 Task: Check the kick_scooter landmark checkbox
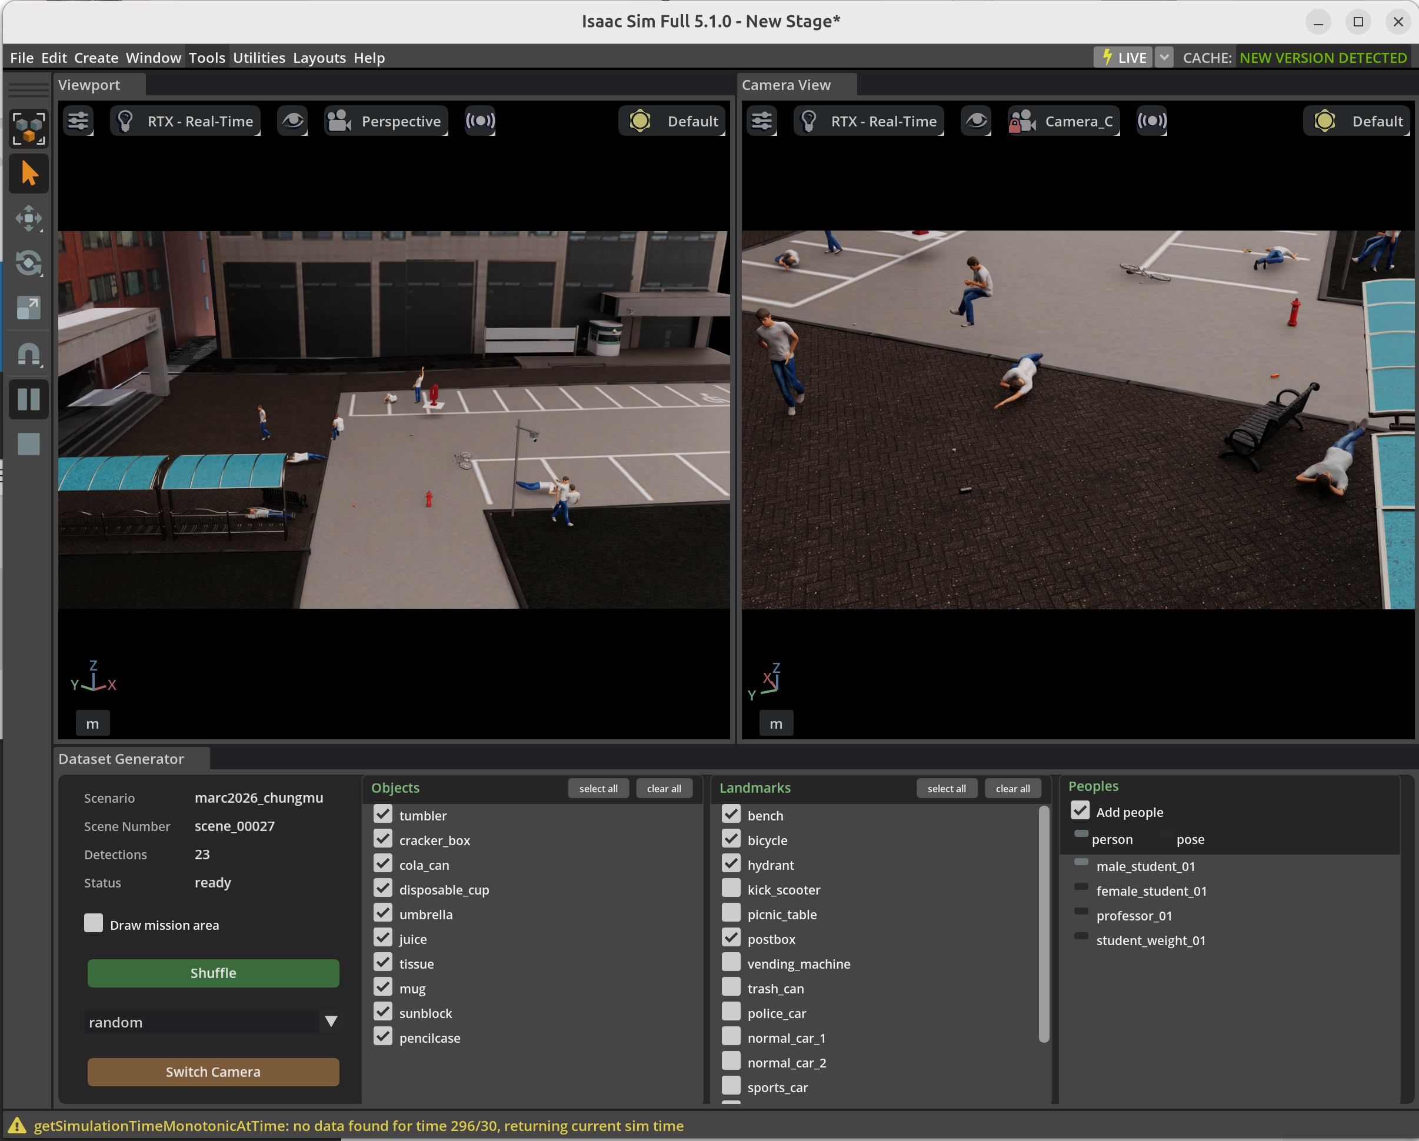tap(731, 888)
